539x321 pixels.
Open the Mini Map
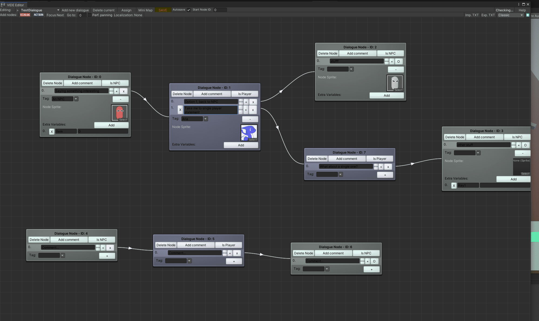tap(145, 10)
